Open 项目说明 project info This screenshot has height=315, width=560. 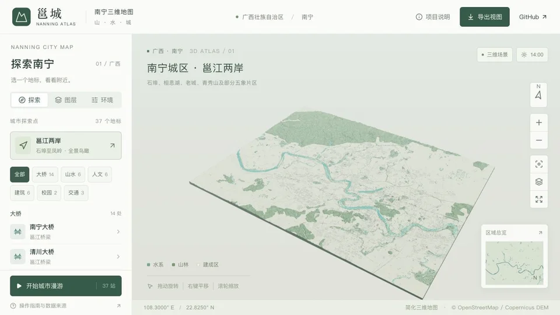(x=433, y=17)
